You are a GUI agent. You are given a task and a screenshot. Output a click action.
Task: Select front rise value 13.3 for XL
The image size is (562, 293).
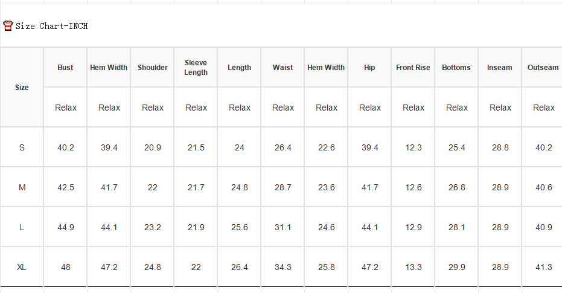(414, 267)
